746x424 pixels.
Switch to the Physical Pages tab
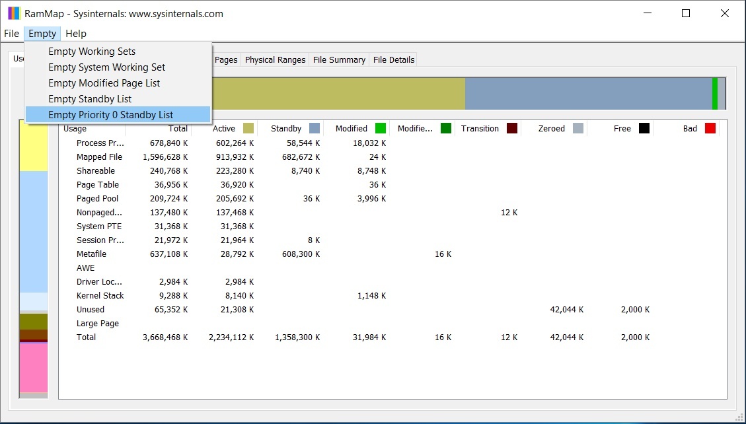(x=226, y=60)
